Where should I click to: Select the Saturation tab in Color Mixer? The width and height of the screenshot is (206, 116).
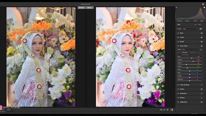(185, 53)
